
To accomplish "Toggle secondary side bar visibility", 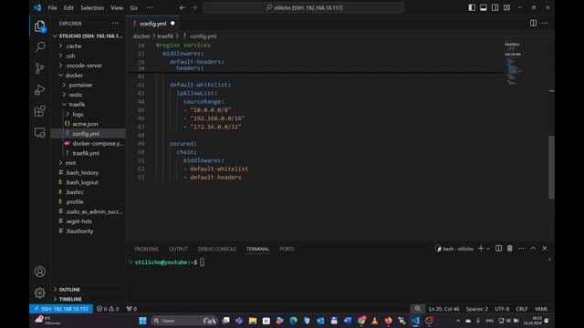I will point(495,7).
